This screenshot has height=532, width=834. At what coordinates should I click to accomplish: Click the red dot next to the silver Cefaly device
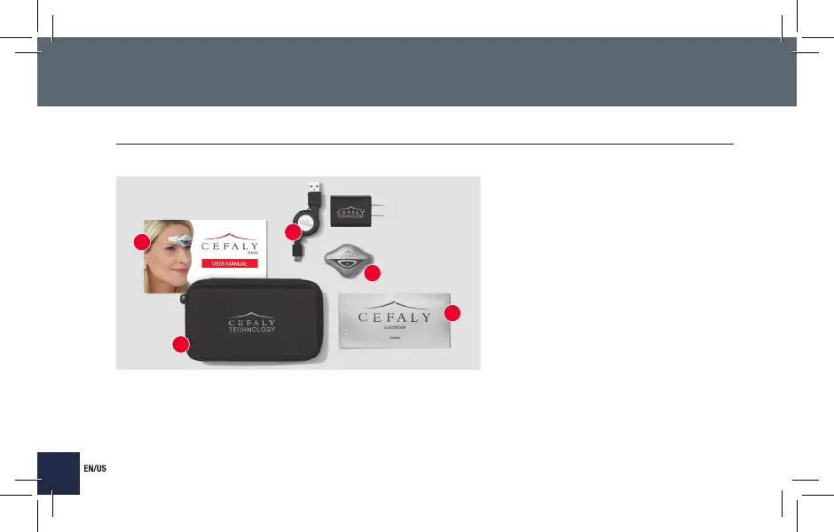coord(373,273)
